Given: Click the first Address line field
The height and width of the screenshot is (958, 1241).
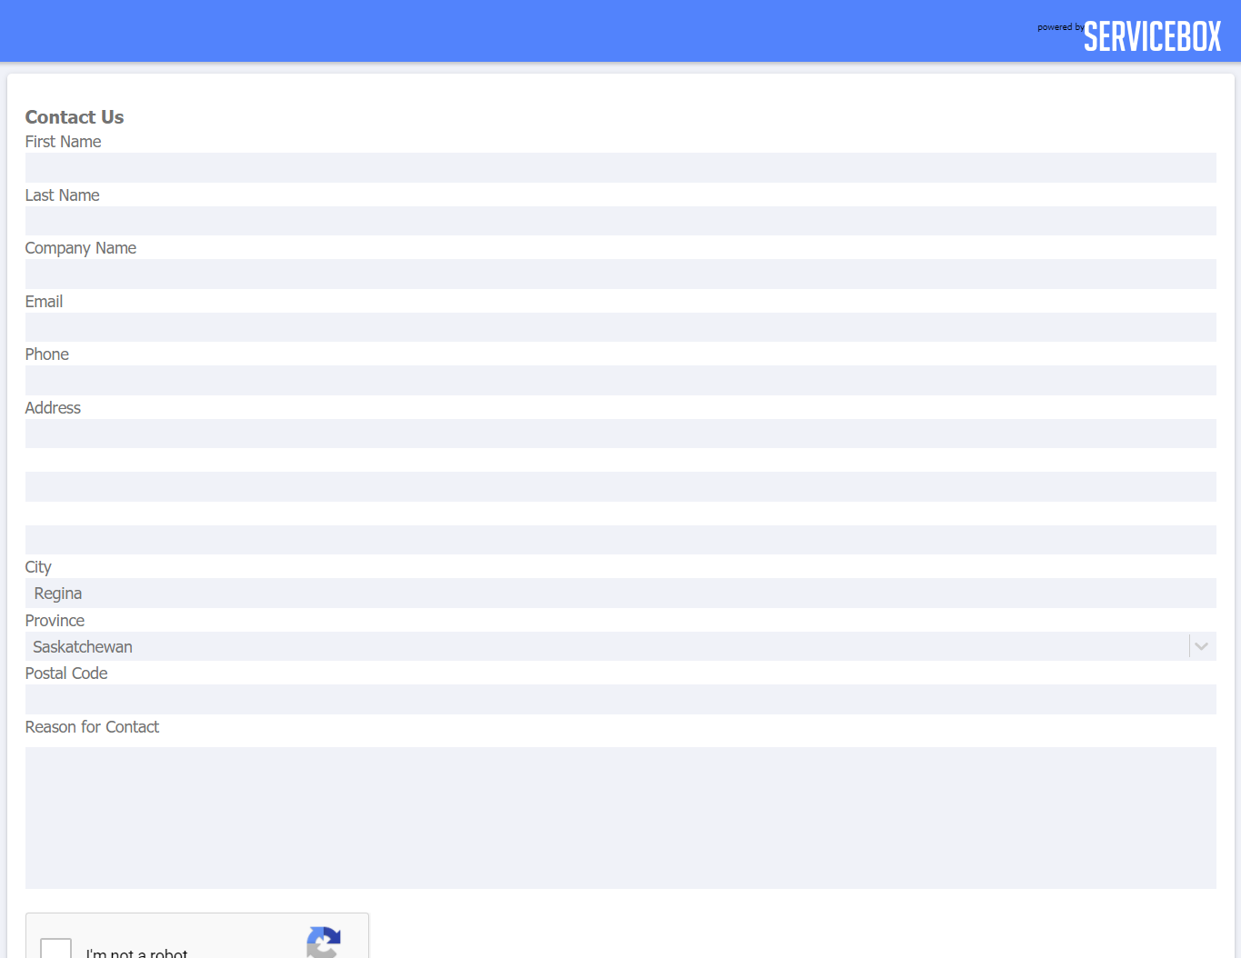Looking at the screenshot, I should 620,434.
